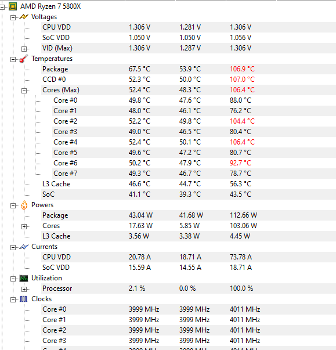336x350 pixels.
Task: Select the L3 Cache power row
Action: click(189, 236)
